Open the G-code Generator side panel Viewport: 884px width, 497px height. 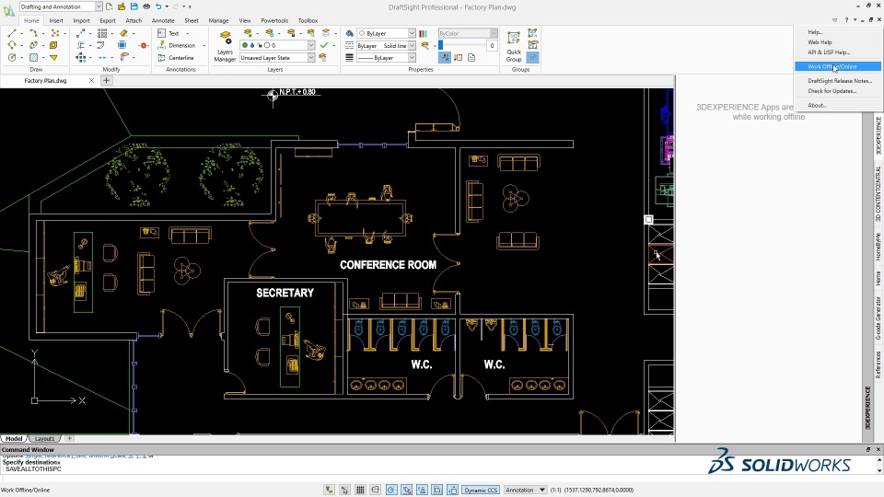click(878, 318)
